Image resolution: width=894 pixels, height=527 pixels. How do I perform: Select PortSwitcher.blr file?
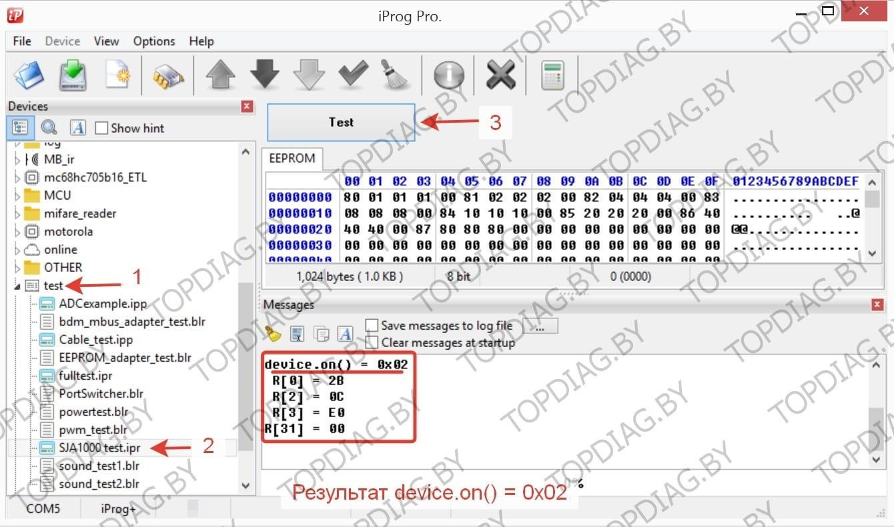101,394
